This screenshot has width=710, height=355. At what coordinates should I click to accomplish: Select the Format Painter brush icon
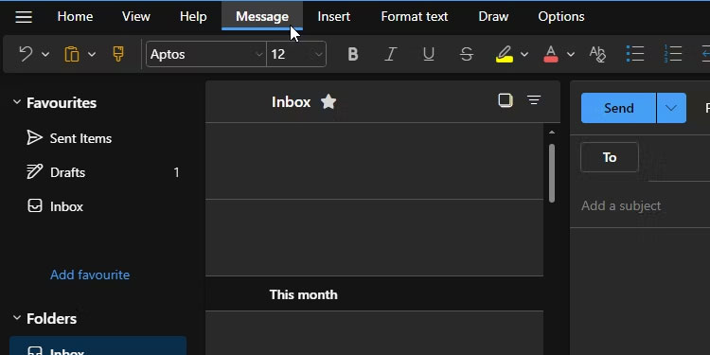118,54
